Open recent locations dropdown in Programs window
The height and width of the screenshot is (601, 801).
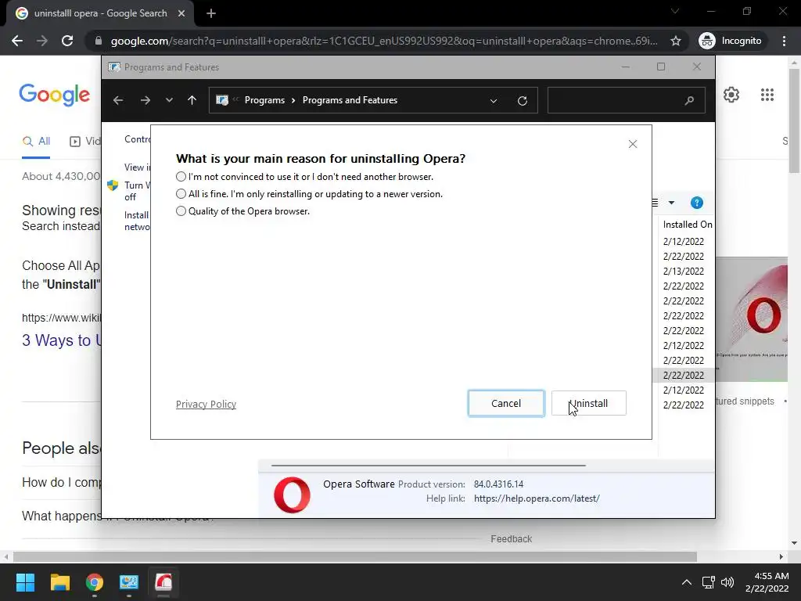pos(169,100)
